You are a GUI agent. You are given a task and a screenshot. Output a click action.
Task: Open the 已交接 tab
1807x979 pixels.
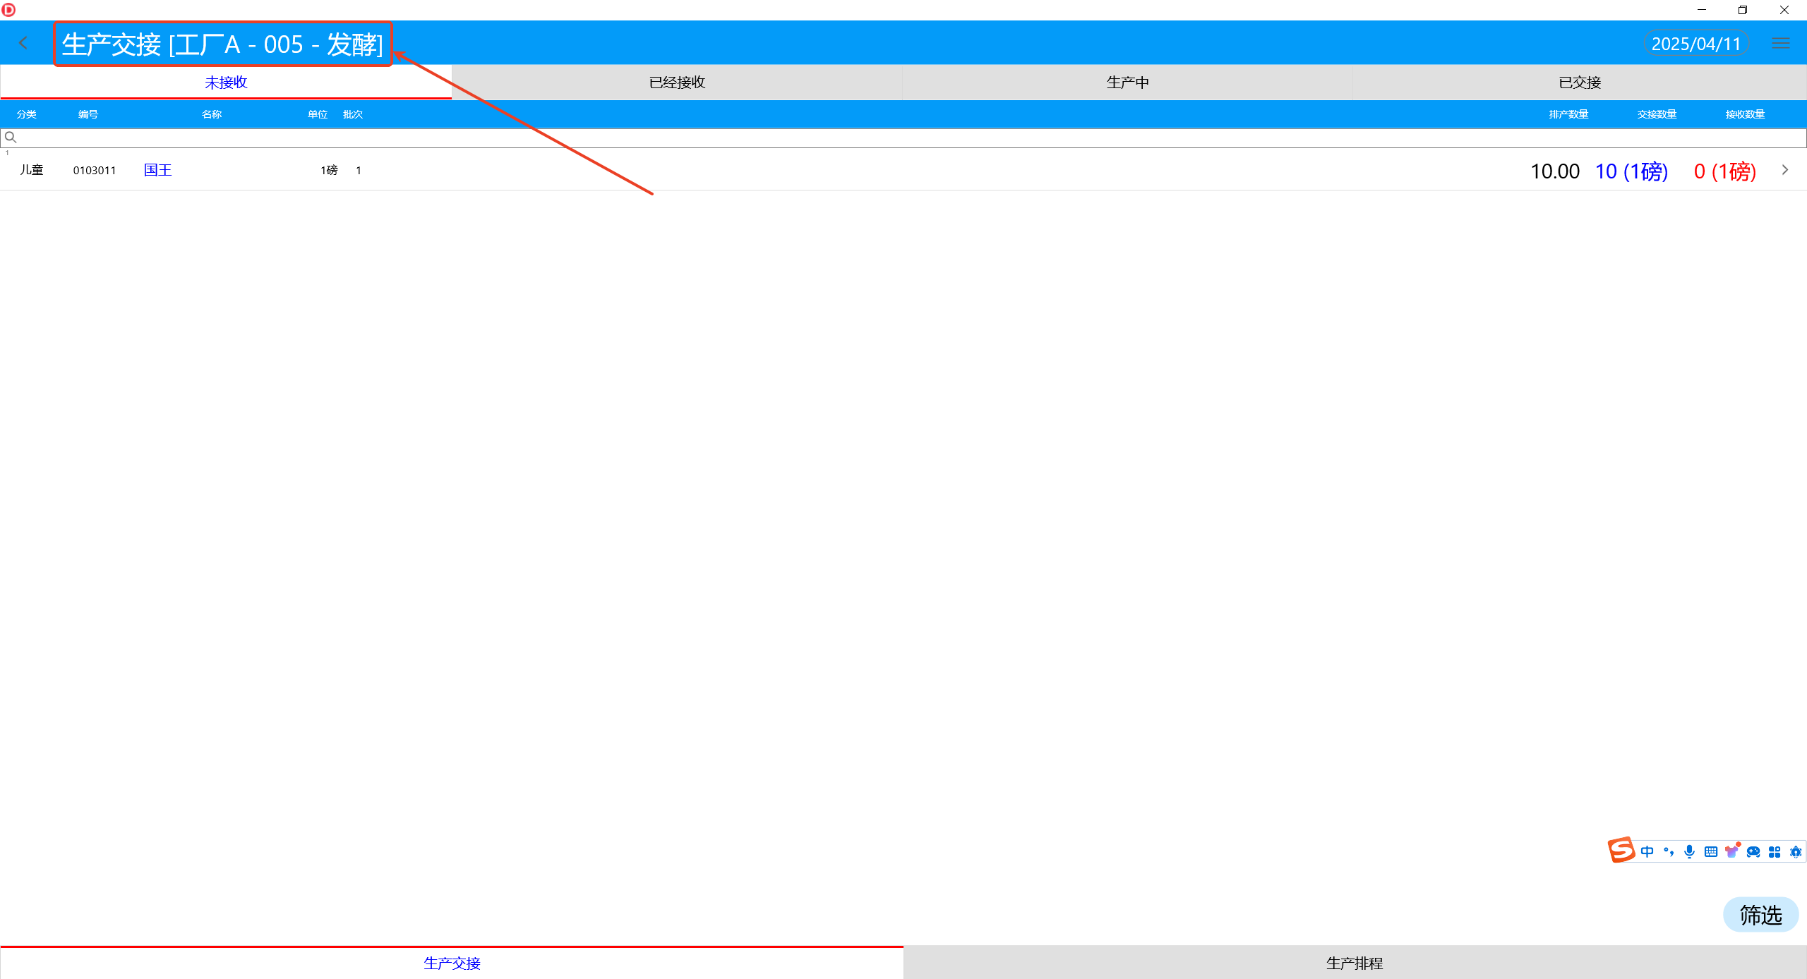(1579, 83)
